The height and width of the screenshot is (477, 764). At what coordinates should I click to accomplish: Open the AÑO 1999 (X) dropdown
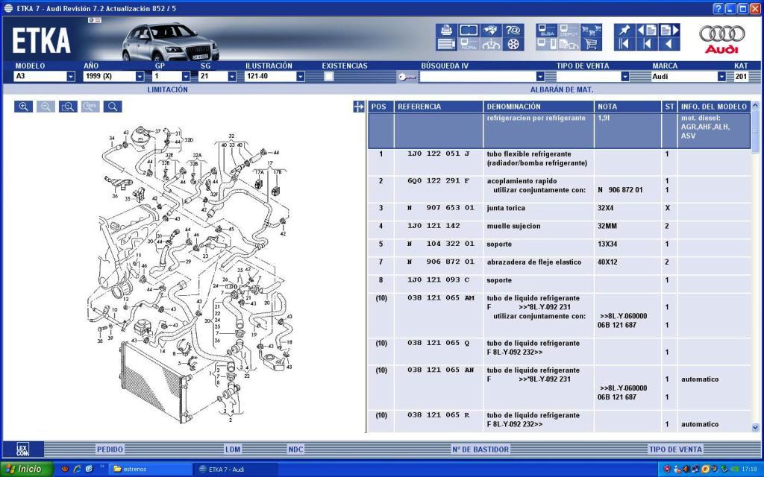click(x=140, y=77)
